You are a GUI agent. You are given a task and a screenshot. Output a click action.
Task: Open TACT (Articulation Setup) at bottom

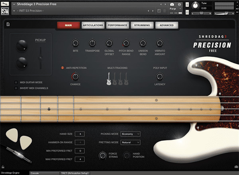(75, 173)
